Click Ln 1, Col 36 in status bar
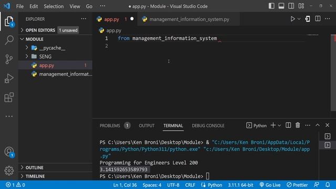The width and height of the screenshot is (336, 189). tap(125, 185)
